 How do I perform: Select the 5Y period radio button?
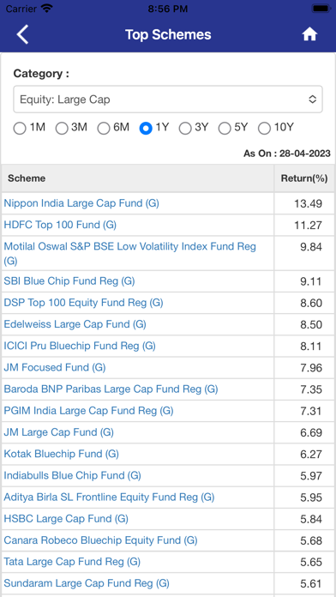coord(225,129)
